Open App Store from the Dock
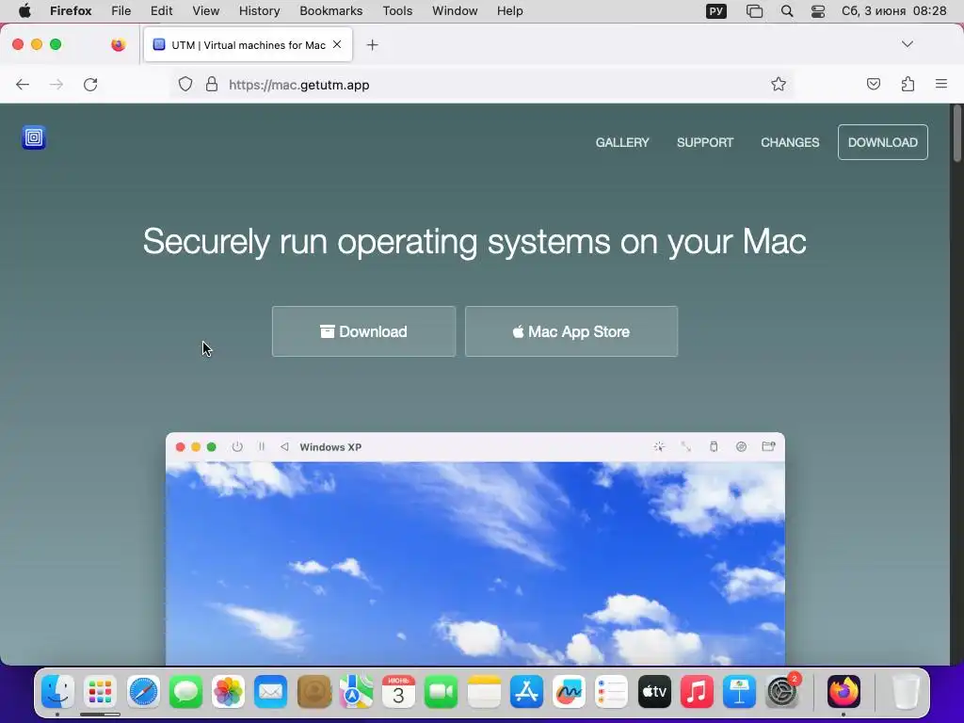 tap(527, 692)
